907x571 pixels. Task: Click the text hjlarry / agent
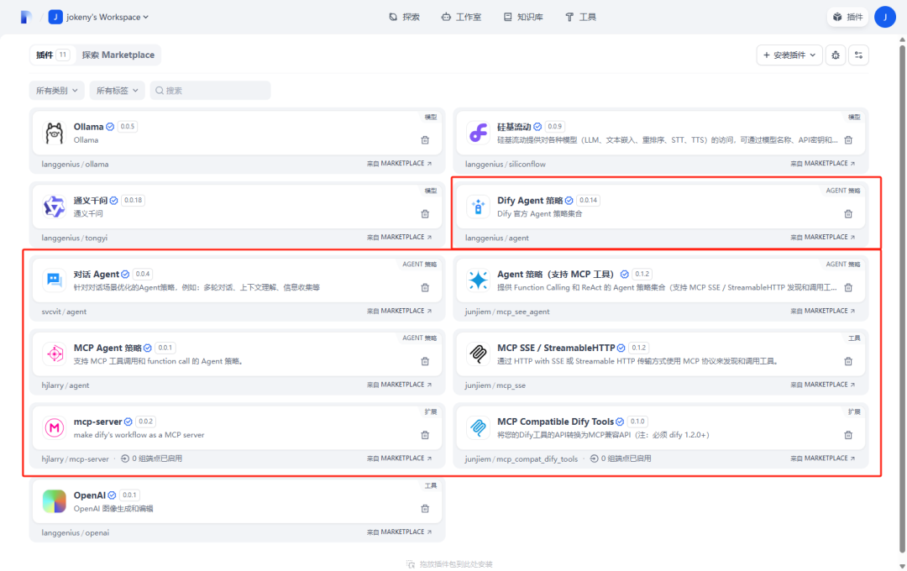click(66, 385)
